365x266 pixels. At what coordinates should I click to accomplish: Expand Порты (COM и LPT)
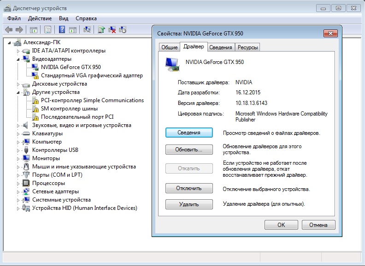(x=18, y=175)
